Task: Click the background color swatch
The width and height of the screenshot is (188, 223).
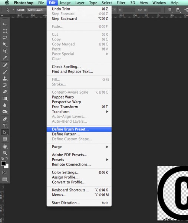Action: pos(7,167)
